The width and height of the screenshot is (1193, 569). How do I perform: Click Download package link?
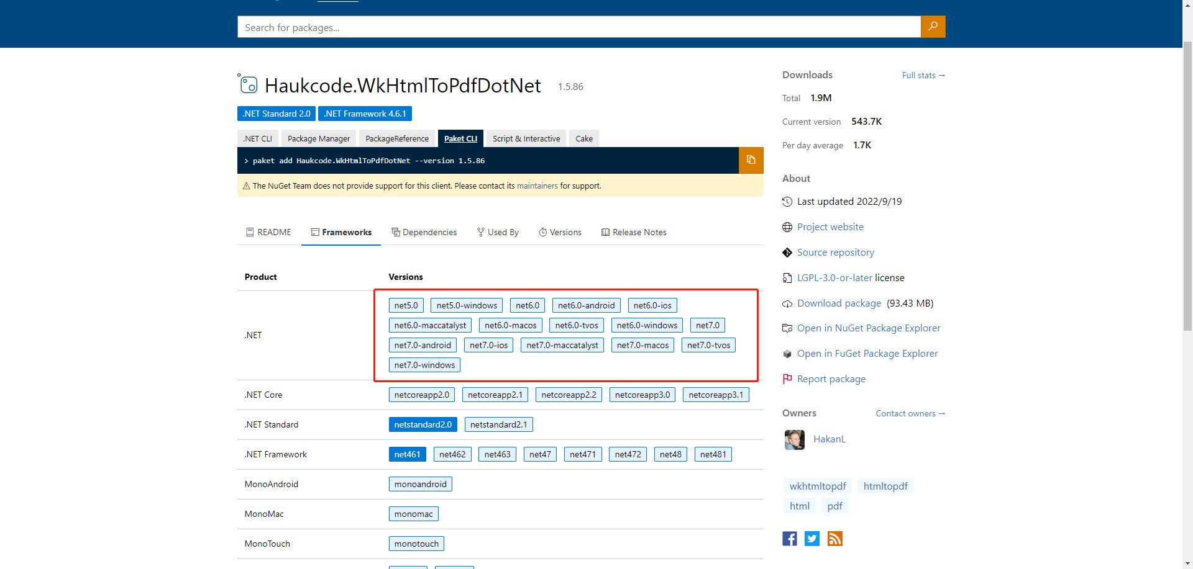click(839, 303)
